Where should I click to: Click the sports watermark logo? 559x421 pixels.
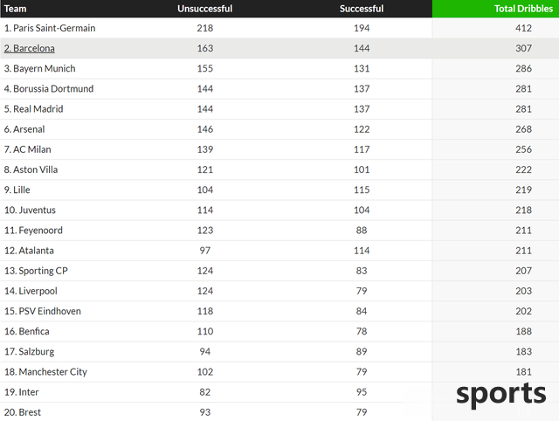pos(500,394)
